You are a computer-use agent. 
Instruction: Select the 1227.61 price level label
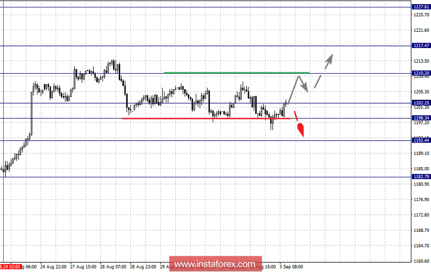coord(421,7)
